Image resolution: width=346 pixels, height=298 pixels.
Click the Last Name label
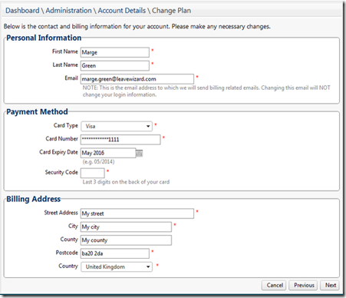tap(65, 65)
